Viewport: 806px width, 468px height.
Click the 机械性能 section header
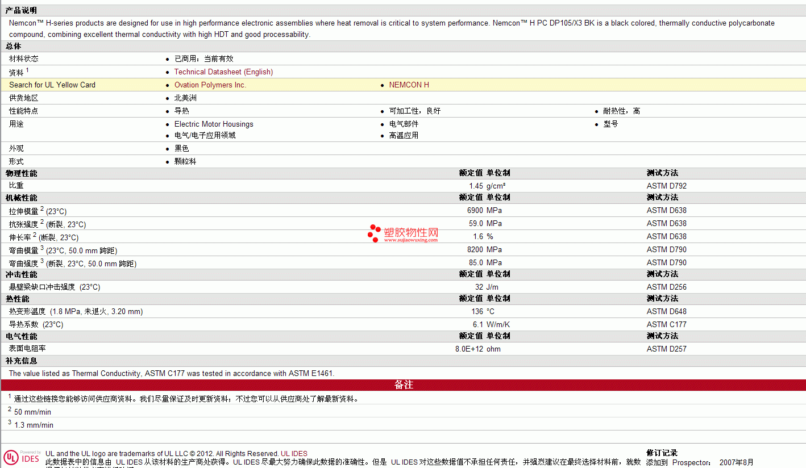21,198
